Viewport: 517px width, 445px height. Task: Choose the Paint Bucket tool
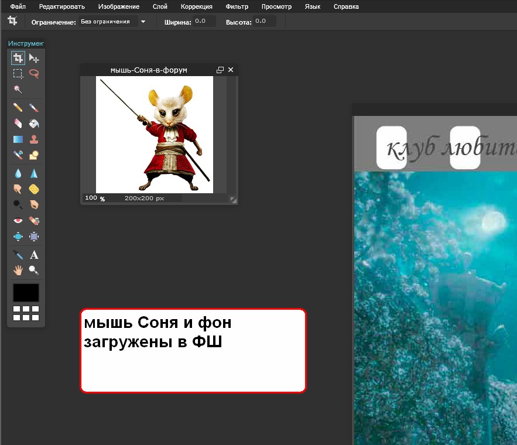point(34,124)
